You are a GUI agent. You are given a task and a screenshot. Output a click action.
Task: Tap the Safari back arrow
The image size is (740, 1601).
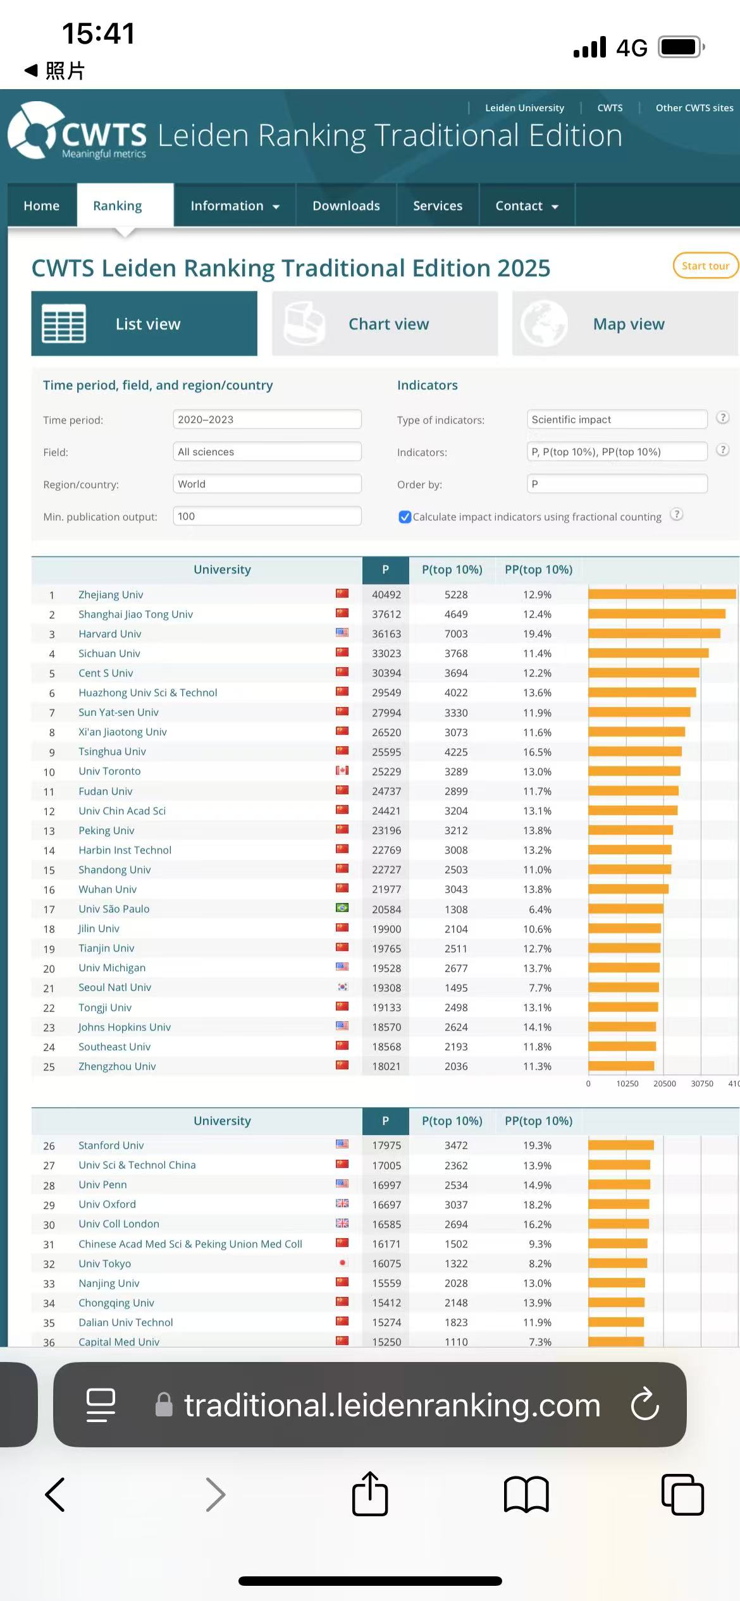point(56,1495)
